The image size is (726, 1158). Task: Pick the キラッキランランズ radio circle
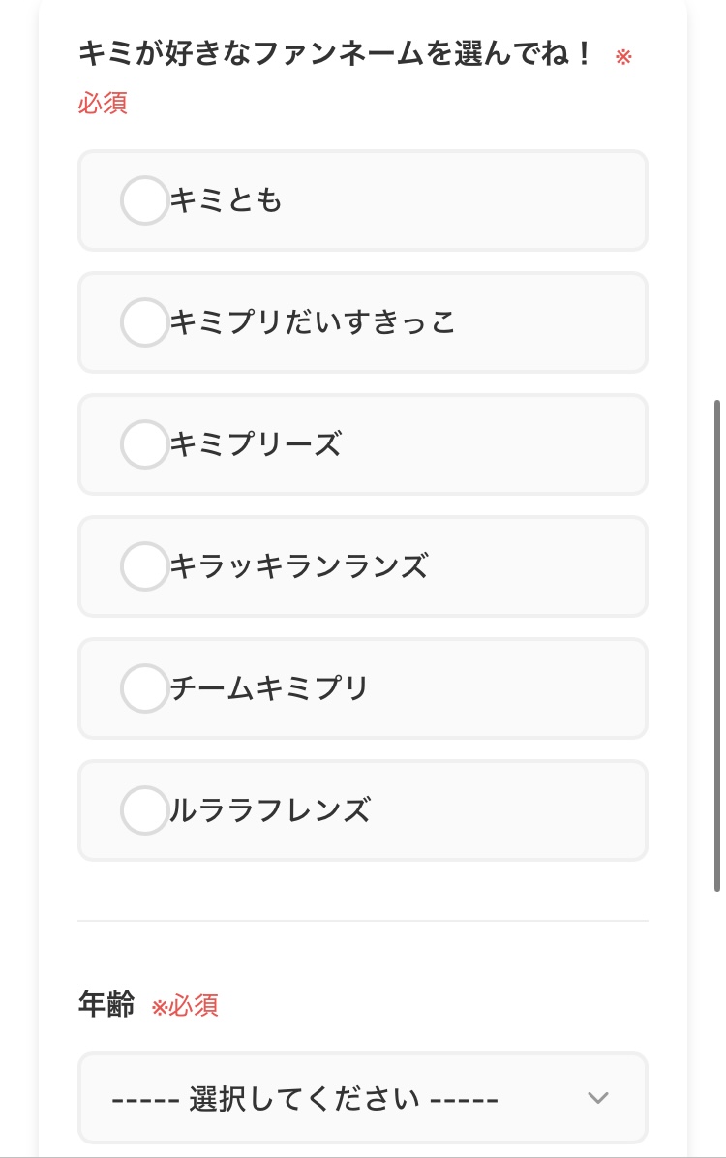[x=144, y=566]
